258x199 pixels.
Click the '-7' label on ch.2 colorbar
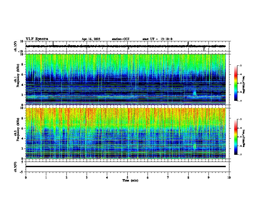coord(240,154)
